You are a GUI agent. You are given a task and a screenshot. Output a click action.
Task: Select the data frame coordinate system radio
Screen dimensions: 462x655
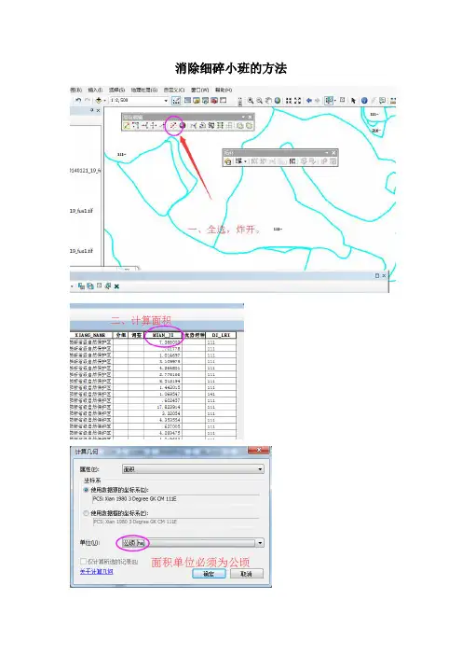87,513
